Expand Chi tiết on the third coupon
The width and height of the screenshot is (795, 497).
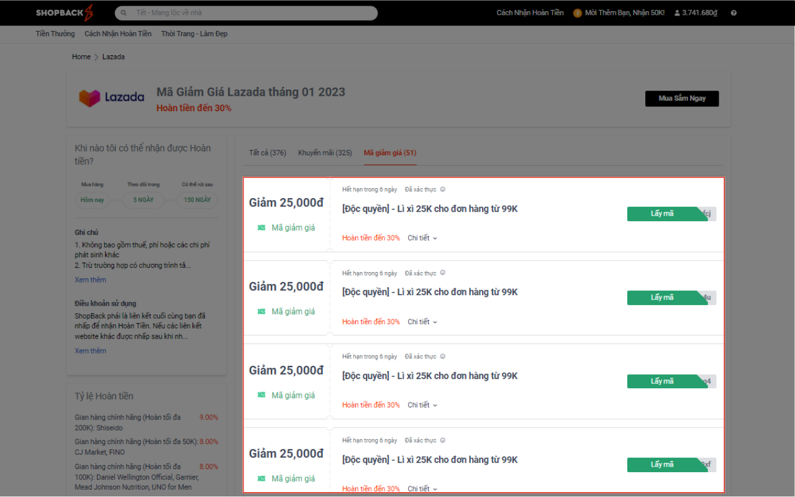coord(422,405)
